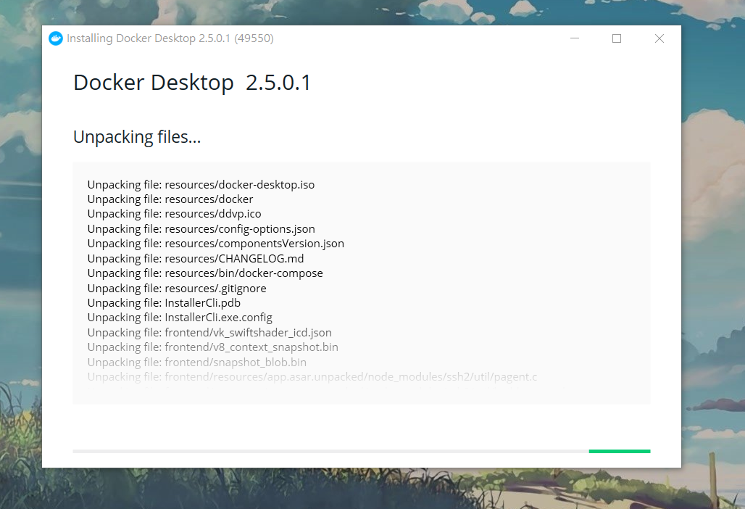The image size is (745, 509).
Task: Click the "Unpacking files..." status text
Action: [137, 137]
